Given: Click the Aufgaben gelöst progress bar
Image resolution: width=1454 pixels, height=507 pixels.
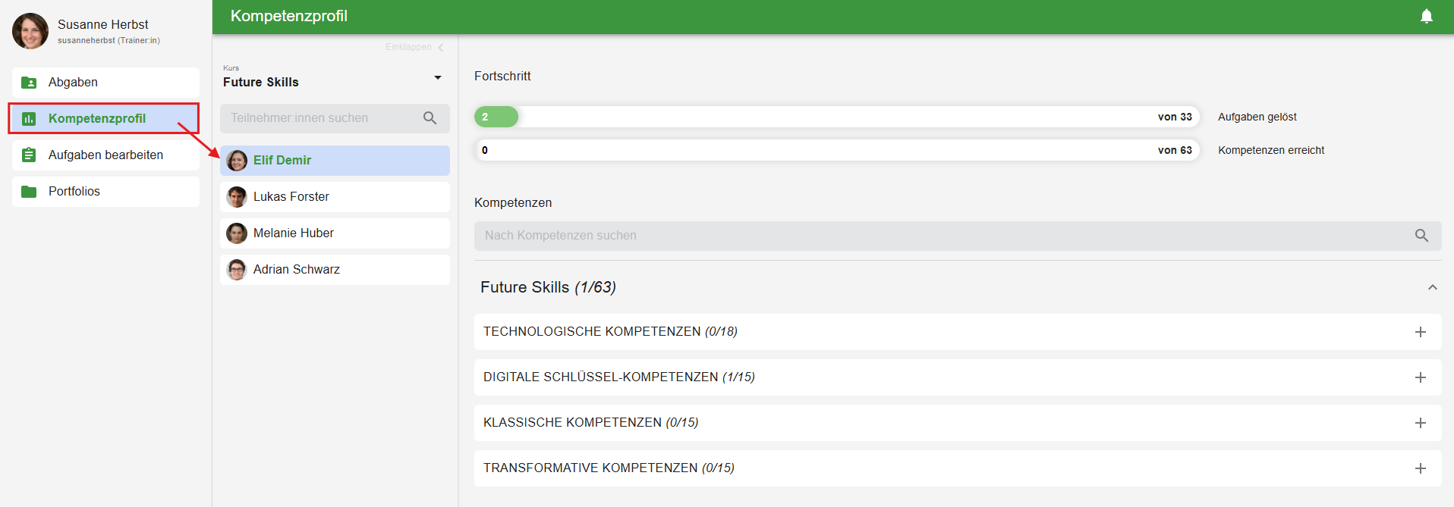Looking at the screenshot, I should pyautogui.click(x=836, y=117).
